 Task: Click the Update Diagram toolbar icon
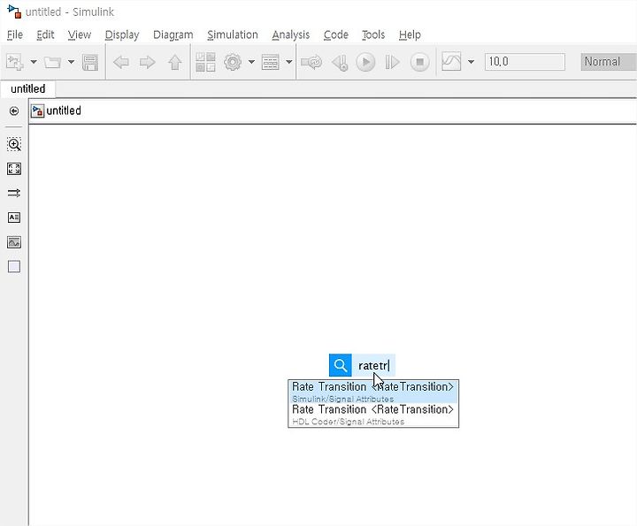(311, 62)
